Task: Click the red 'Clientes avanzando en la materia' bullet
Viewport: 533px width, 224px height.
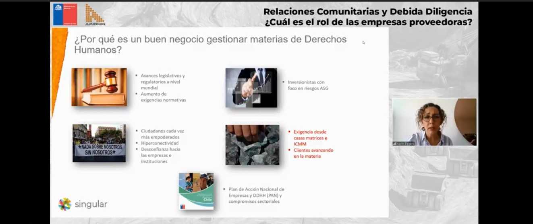Action: (x=313, y=153)
